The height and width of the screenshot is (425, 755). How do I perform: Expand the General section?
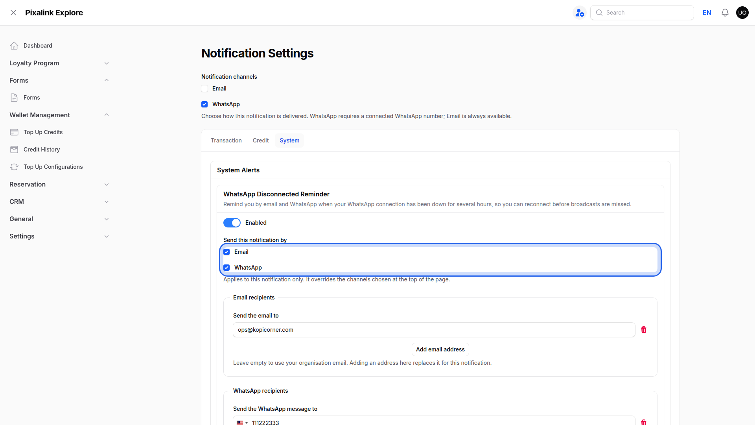click(x=59, y=219)
